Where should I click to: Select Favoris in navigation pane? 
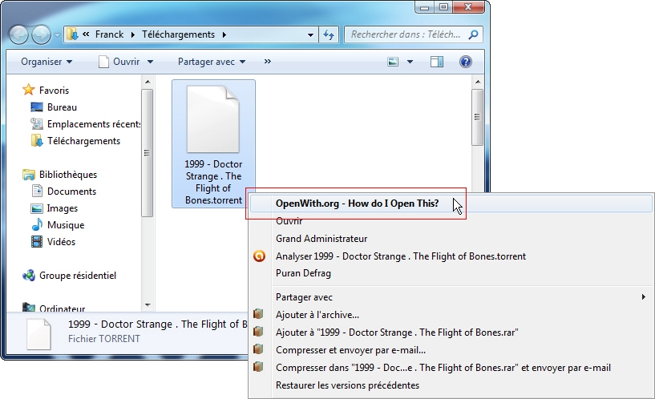click(x=54, y=91)
